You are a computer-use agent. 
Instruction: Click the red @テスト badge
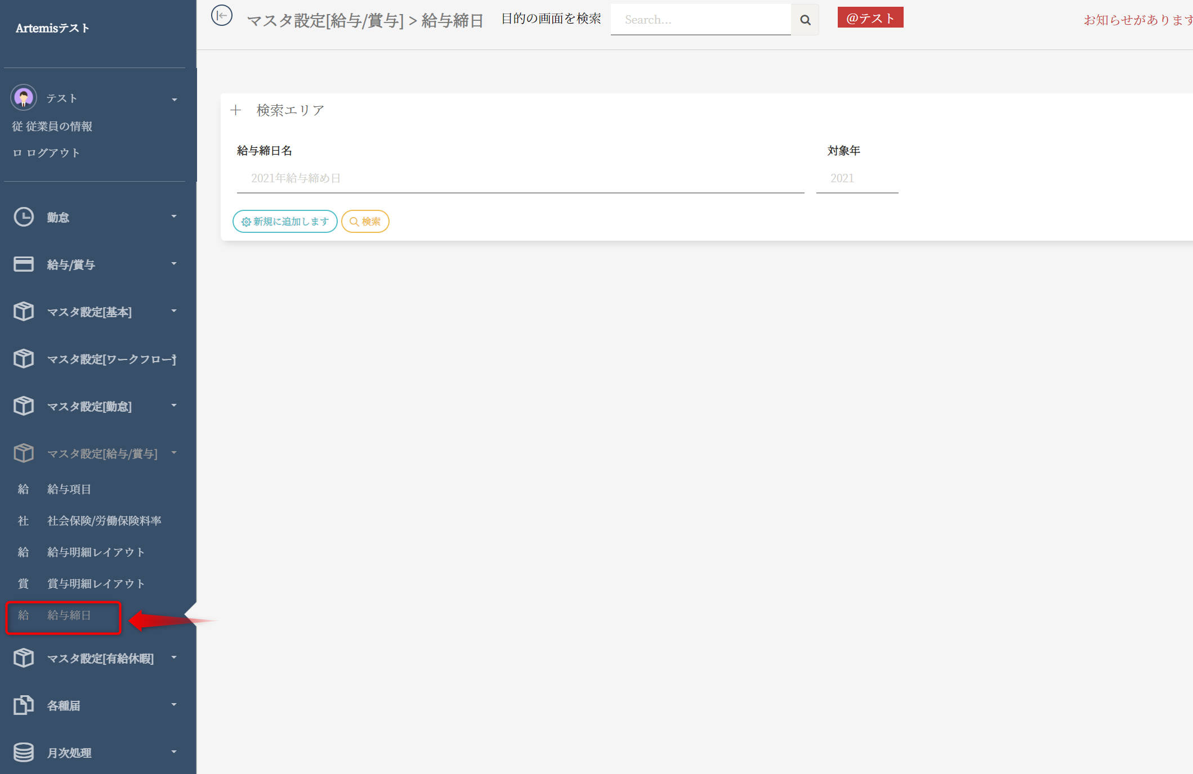870,18
